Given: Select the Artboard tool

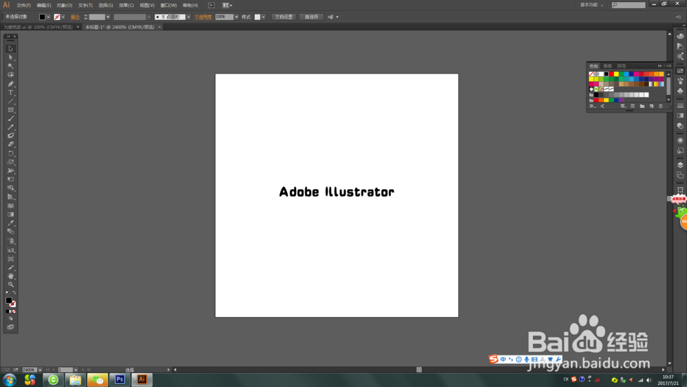Looking at the screenshot, I should click(10, 258).
